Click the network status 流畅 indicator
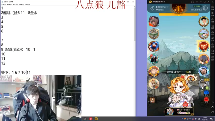Screen dimensions: 215x121 pyautogui.click(x=197, y=6)
